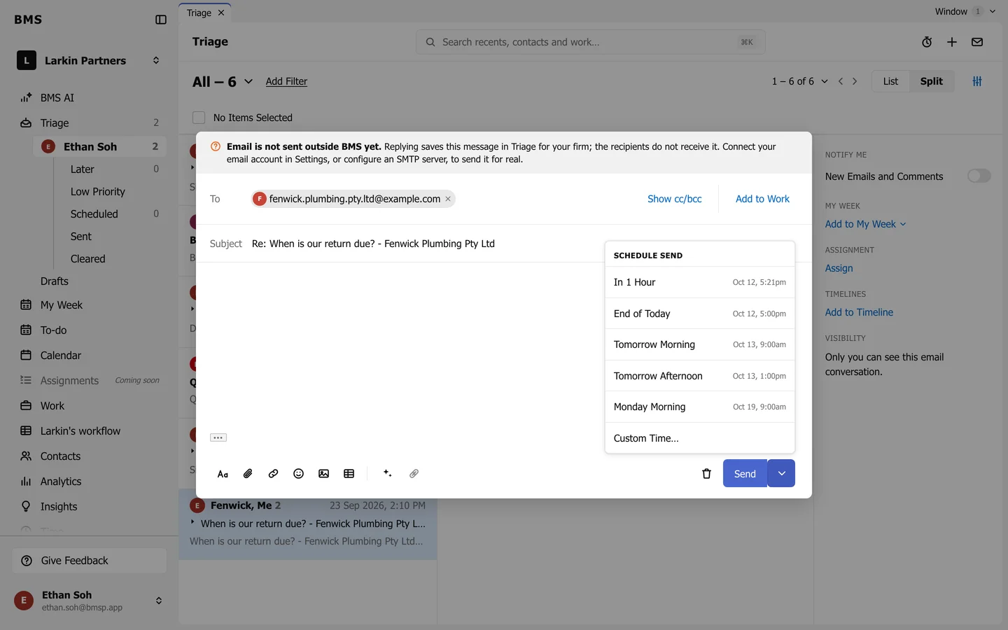The width and height of the screenshot is (1008, 630).
Task: Open the mail envelope icon in the header
Action: (977, 42)
